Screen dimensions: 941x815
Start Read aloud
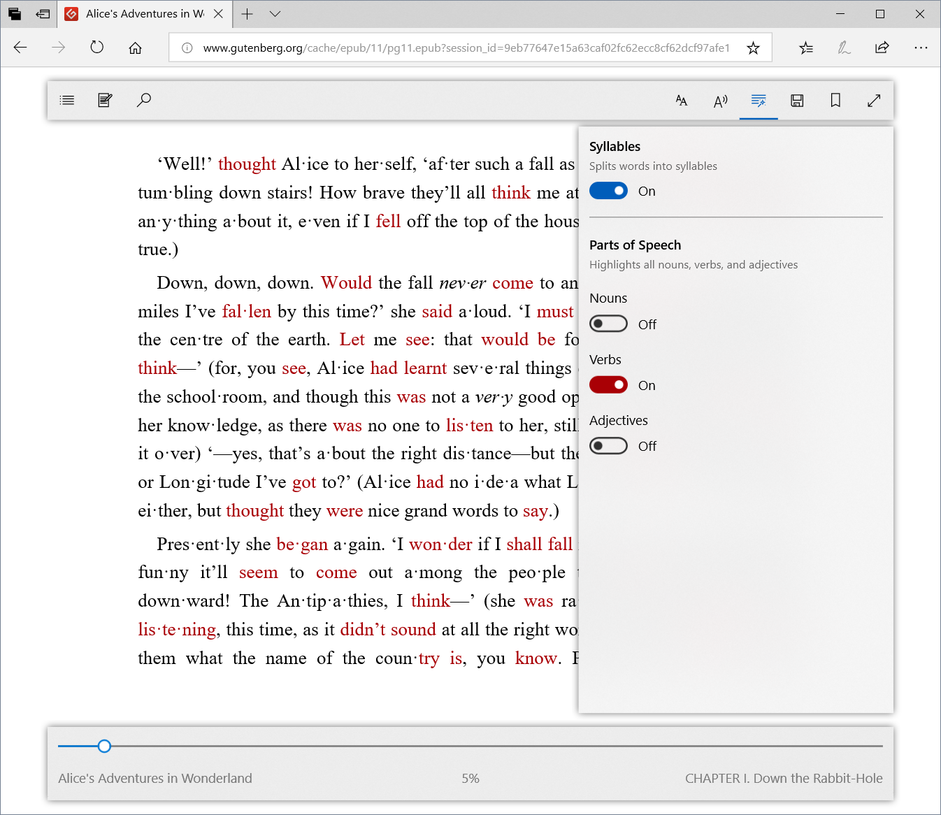pos(720,101)
